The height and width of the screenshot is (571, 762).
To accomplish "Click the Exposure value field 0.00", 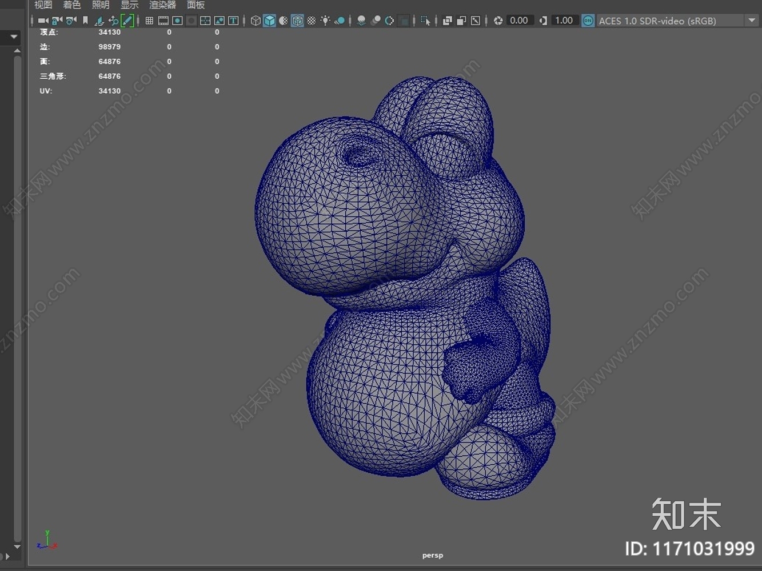I will (519, 21).
